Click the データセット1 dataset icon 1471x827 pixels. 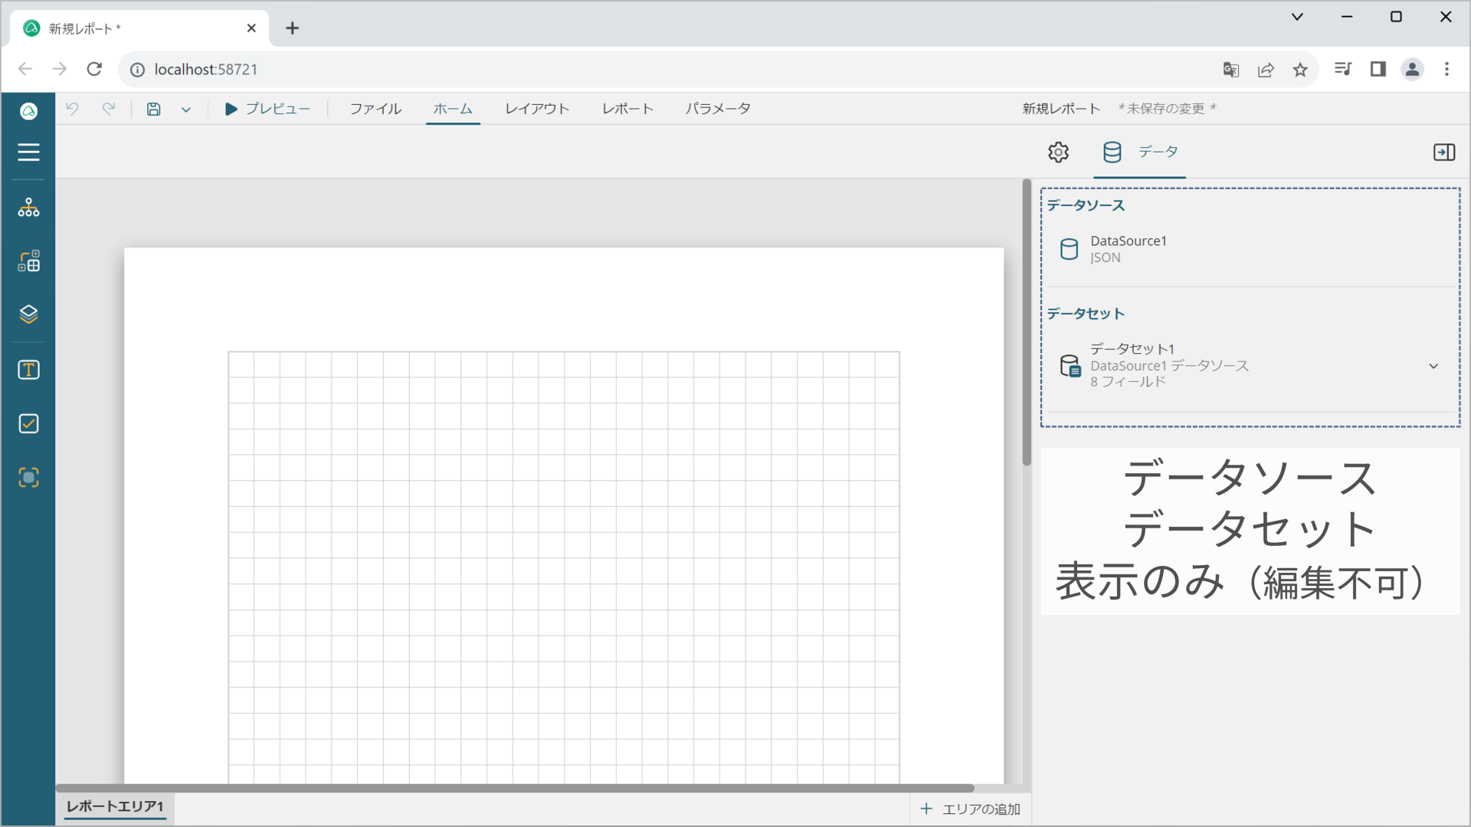point(1070,366)
